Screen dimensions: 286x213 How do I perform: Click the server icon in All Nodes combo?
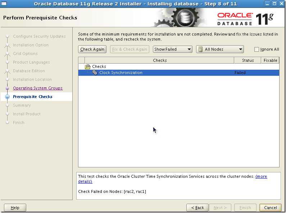click(x=200, y=49)
